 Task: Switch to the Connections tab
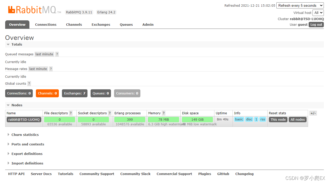pyautogui.click(x=46, y=25)
